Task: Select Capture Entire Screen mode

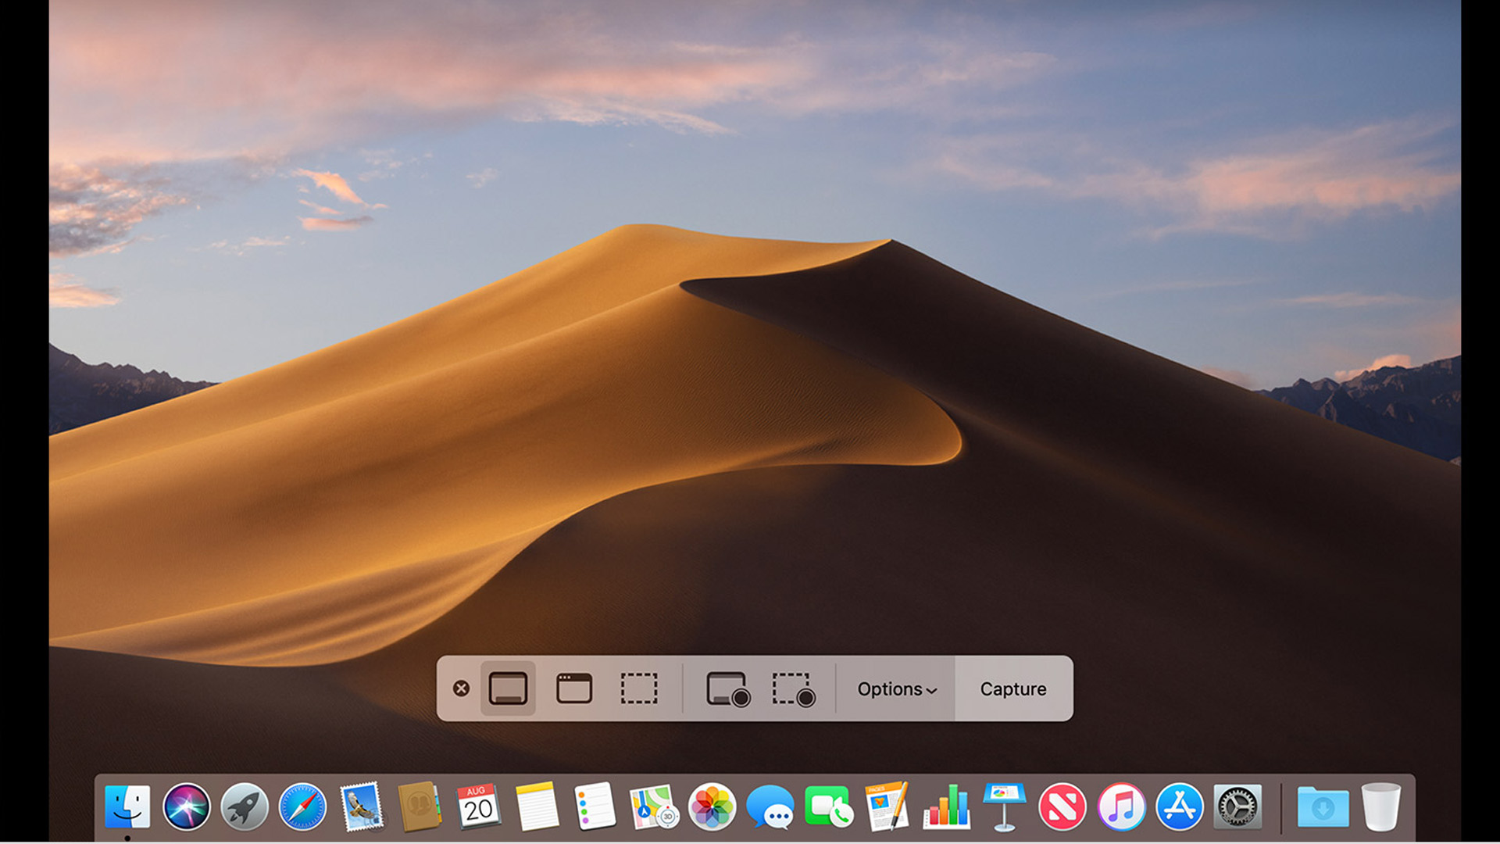Action: [508, 688]
